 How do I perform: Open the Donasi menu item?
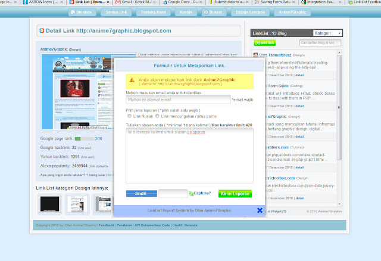(214, 12)
